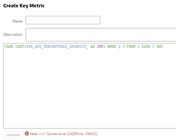The width and height of the screenshot is (176, 140).
Task: Click the underlined greater-than operator
Action: 119,46
